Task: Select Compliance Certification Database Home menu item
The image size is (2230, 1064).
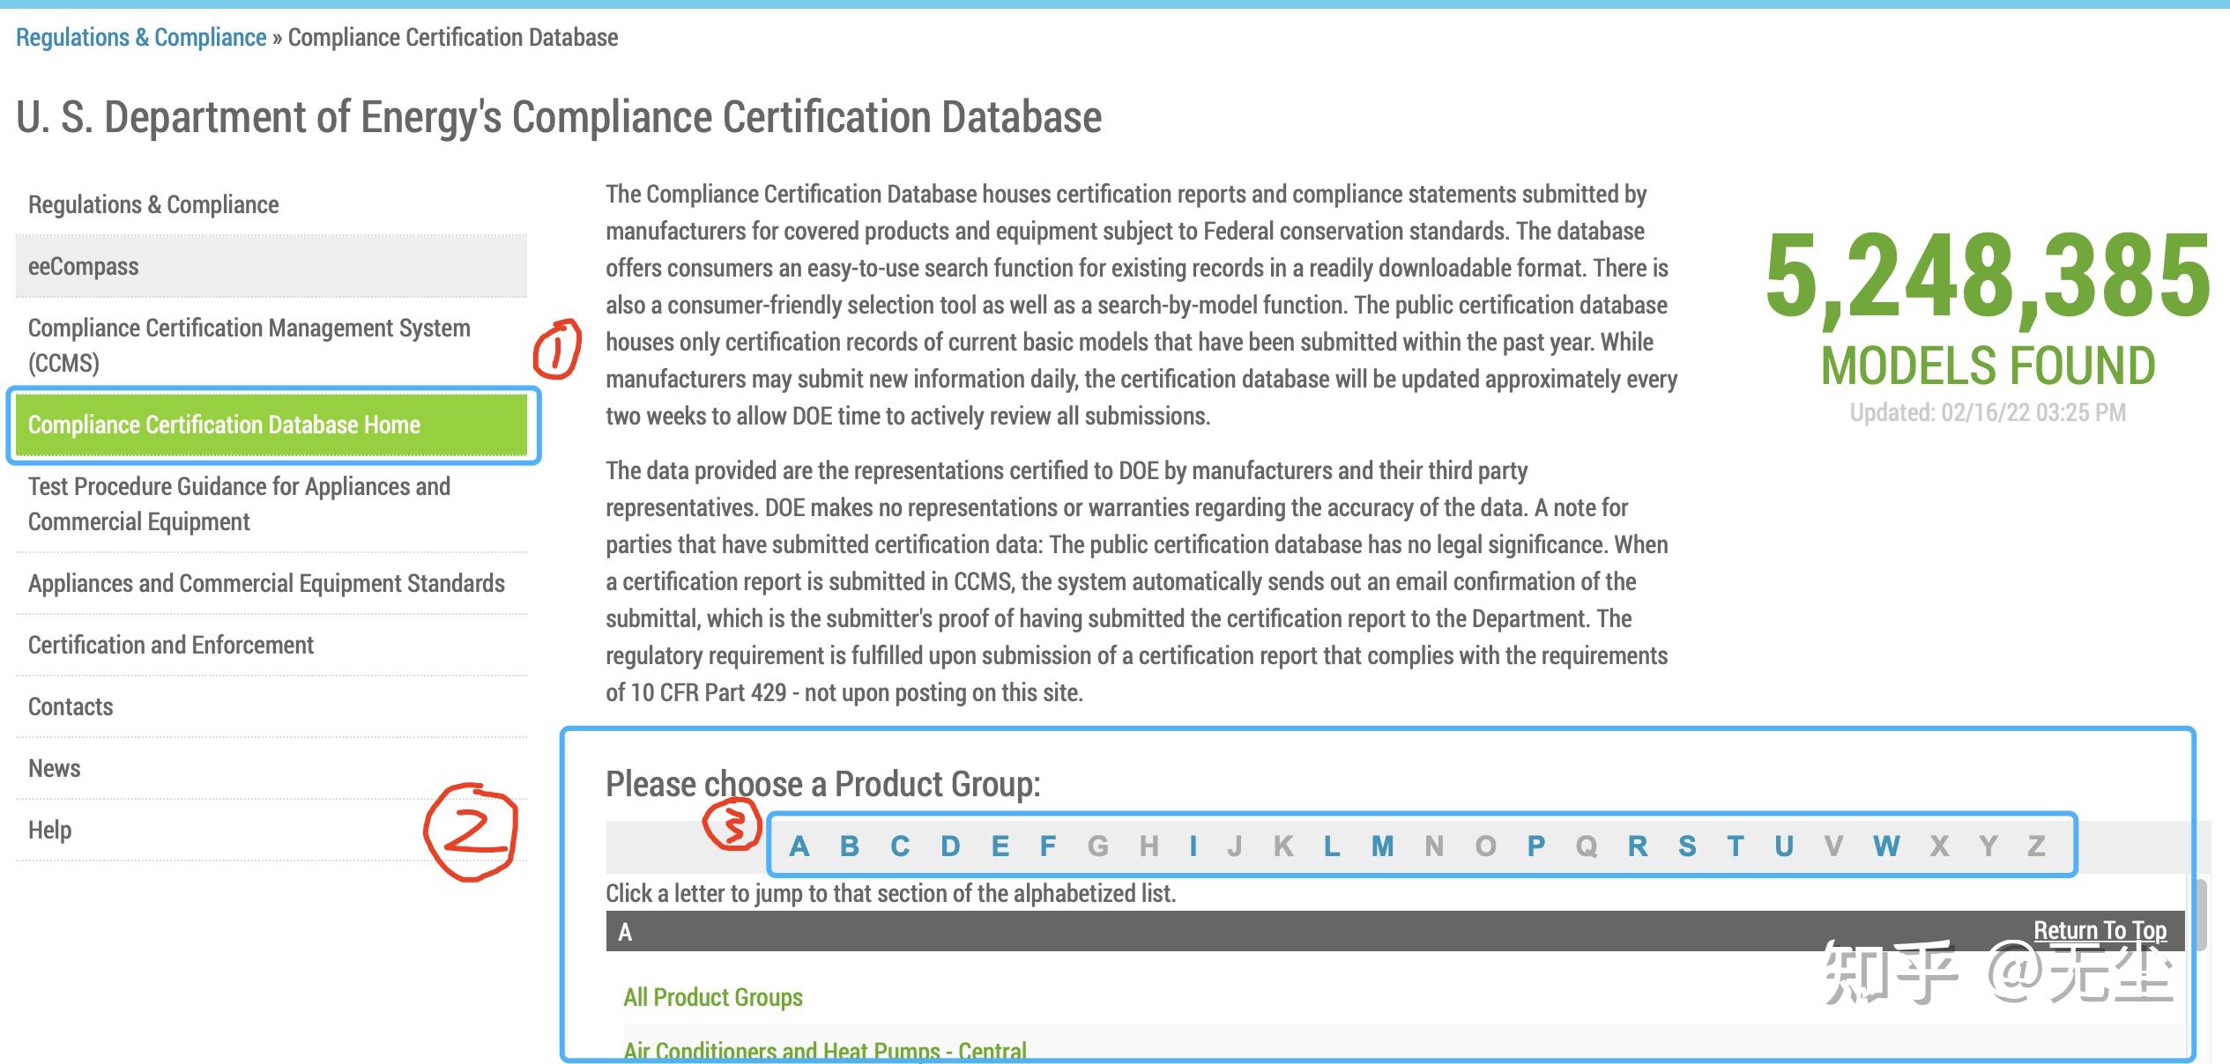Action: (224, 425)
